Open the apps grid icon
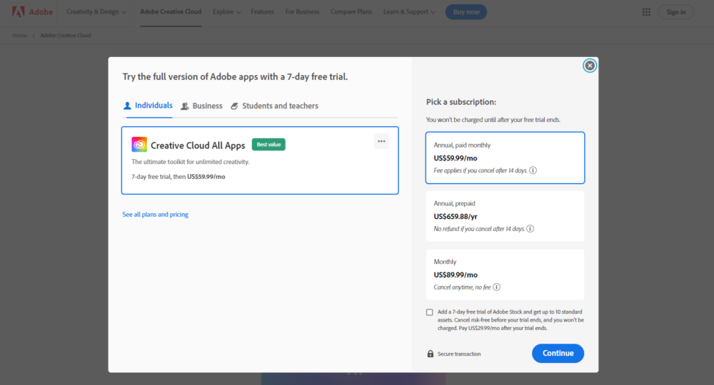 pos(646,12)
